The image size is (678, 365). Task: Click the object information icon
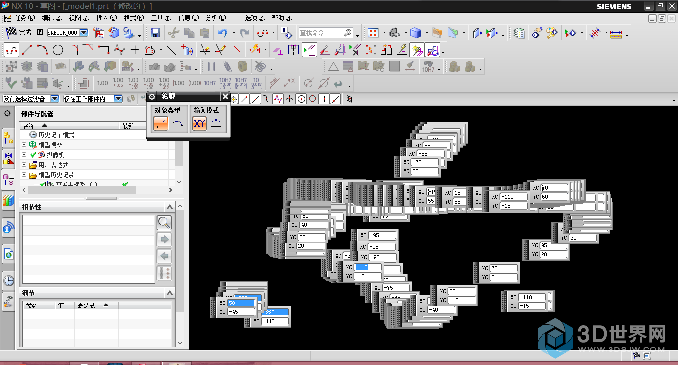286,33
